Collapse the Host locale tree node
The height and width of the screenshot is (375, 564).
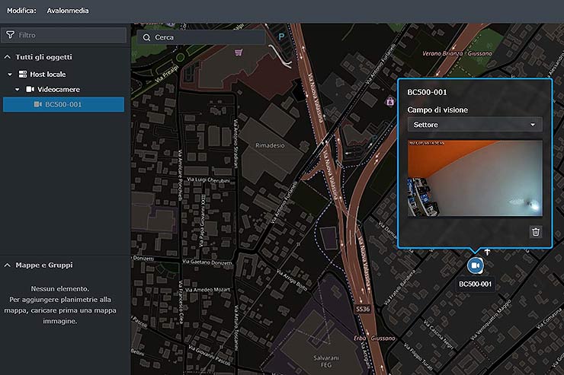click(x=11, y=75)
